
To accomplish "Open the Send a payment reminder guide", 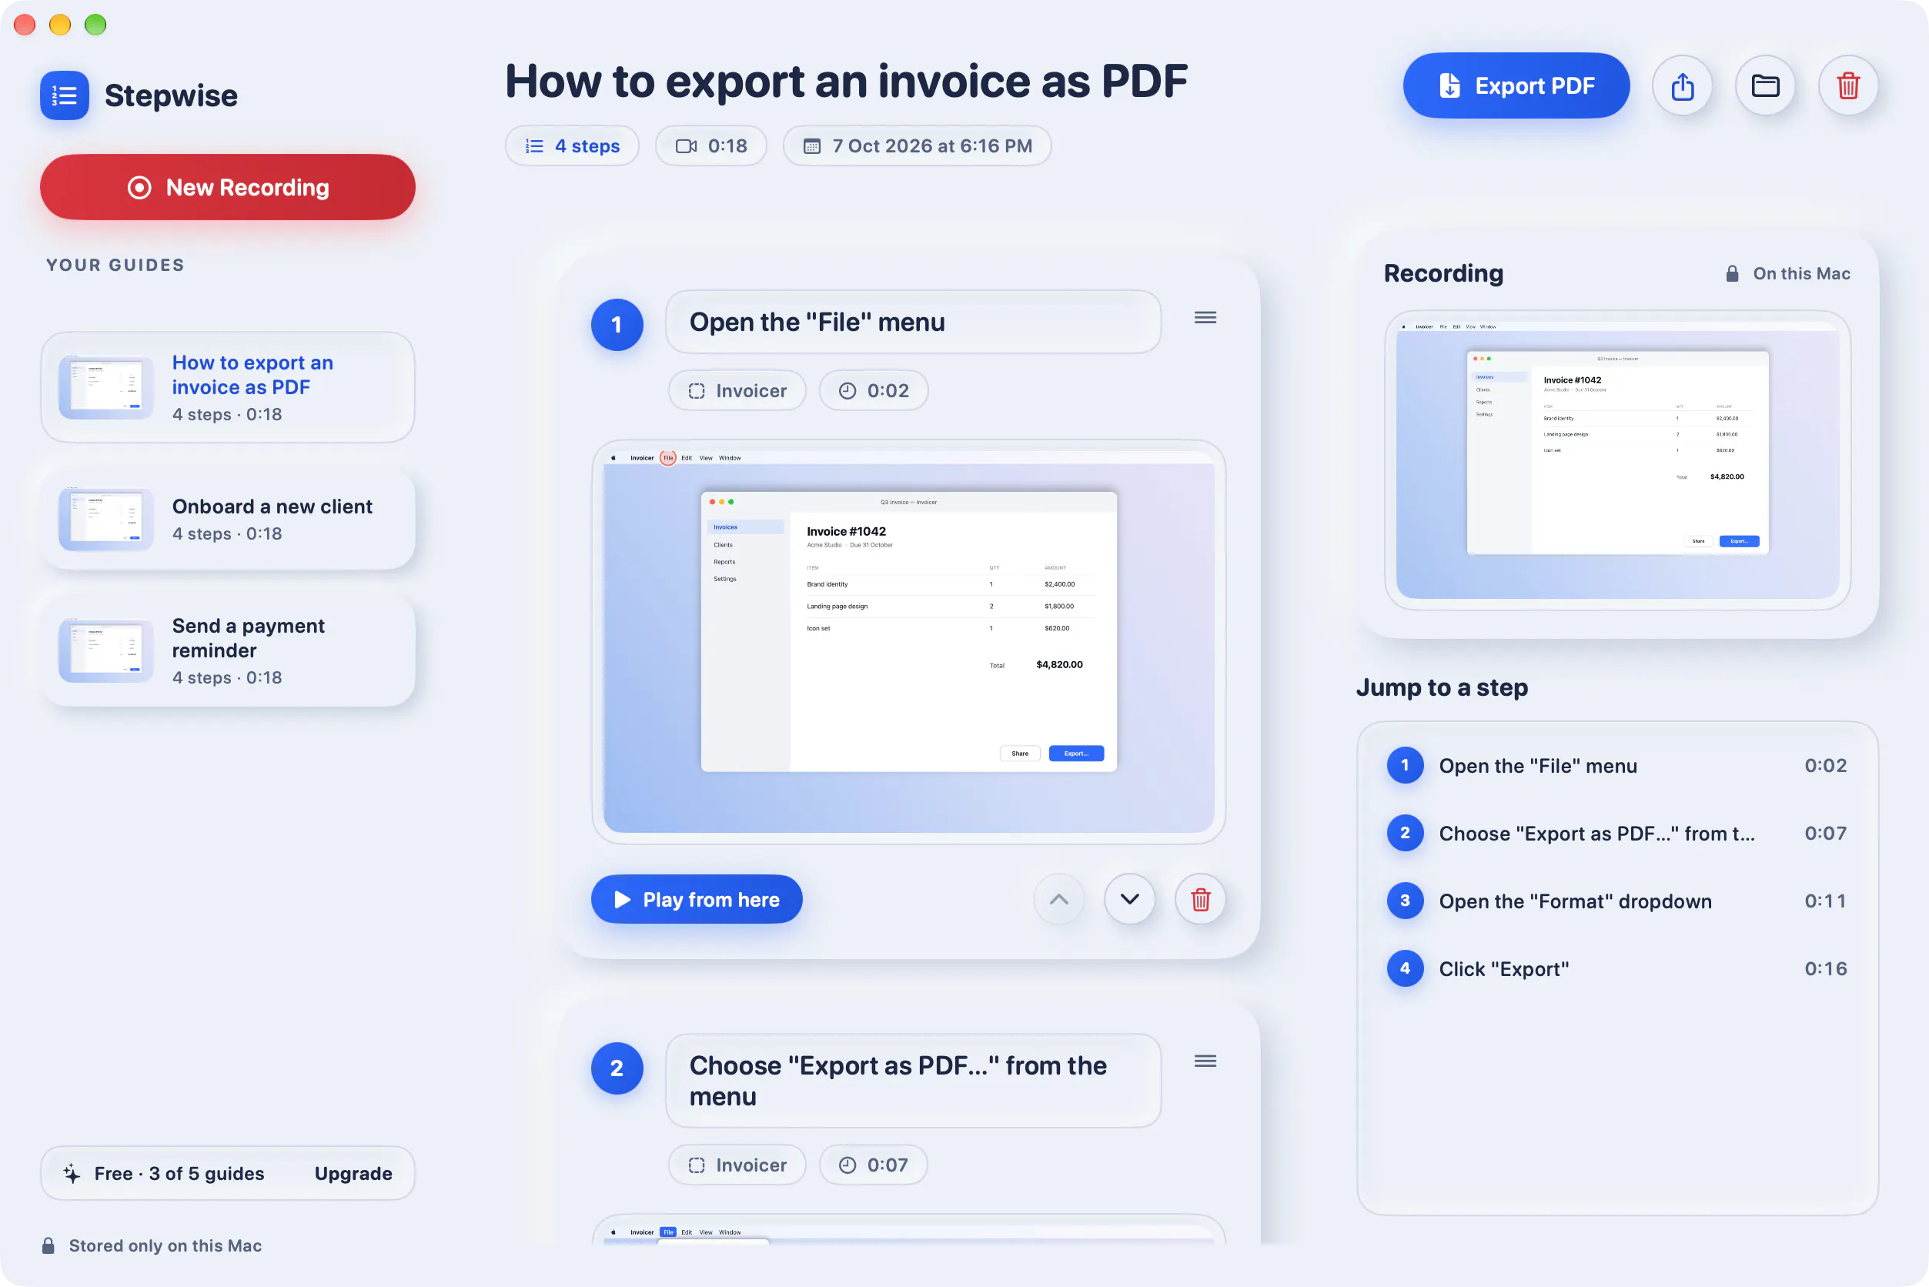I will point(227,651).
